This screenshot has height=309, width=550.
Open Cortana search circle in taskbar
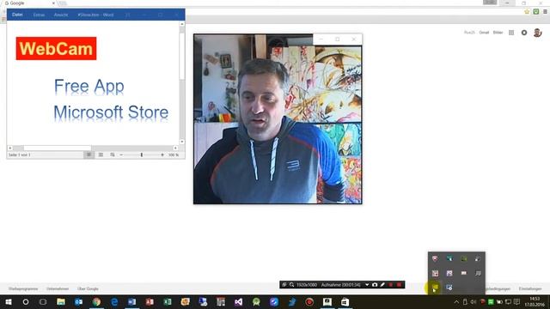click(x=26, y=302)
